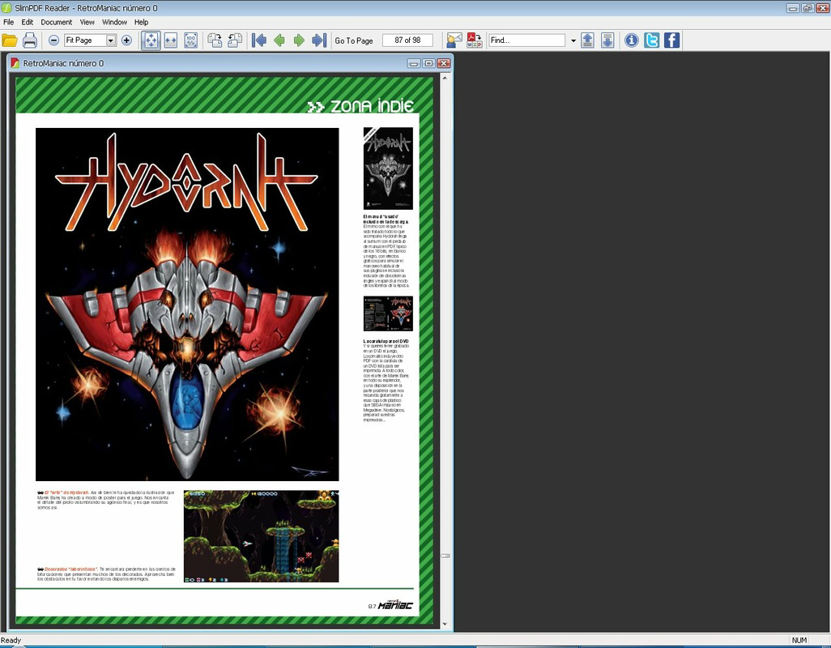Find the previous match with up arrow
Image resolution: width=831 pixels, height=648 pixels.
coord(587,40)
